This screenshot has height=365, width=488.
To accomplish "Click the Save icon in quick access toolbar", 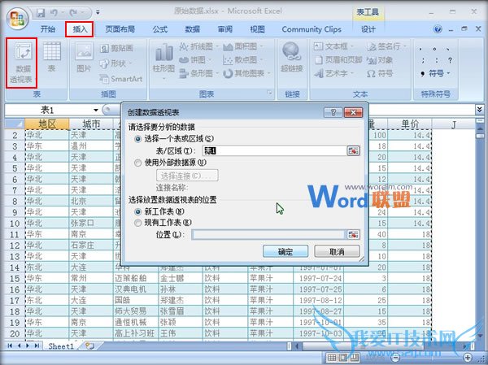I will (41, 13).
